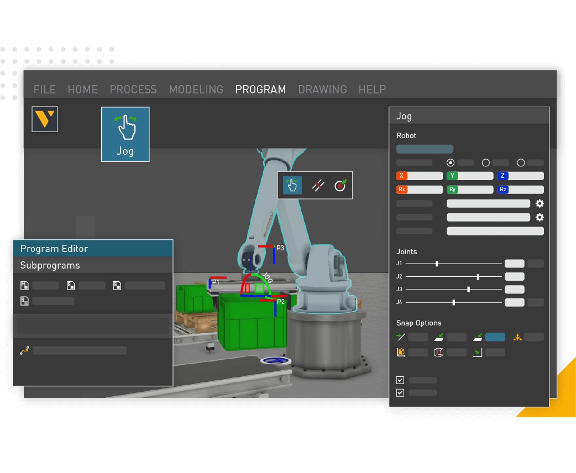
Task: Click the sliders icon in the floating jog toolbar
Action: coord(317,186)
